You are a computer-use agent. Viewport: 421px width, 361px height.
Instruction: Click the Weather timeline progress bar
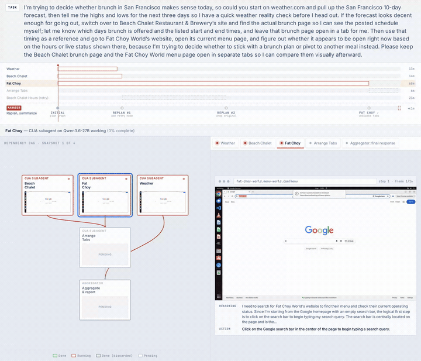88,69
